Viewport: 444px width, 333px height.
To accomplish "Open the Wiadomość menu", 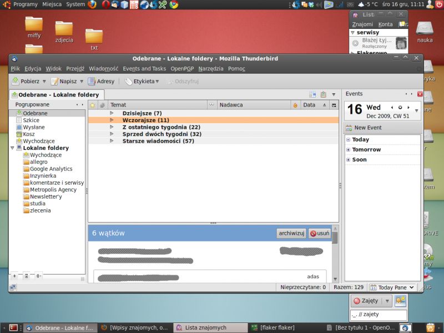I will [104, 68].
